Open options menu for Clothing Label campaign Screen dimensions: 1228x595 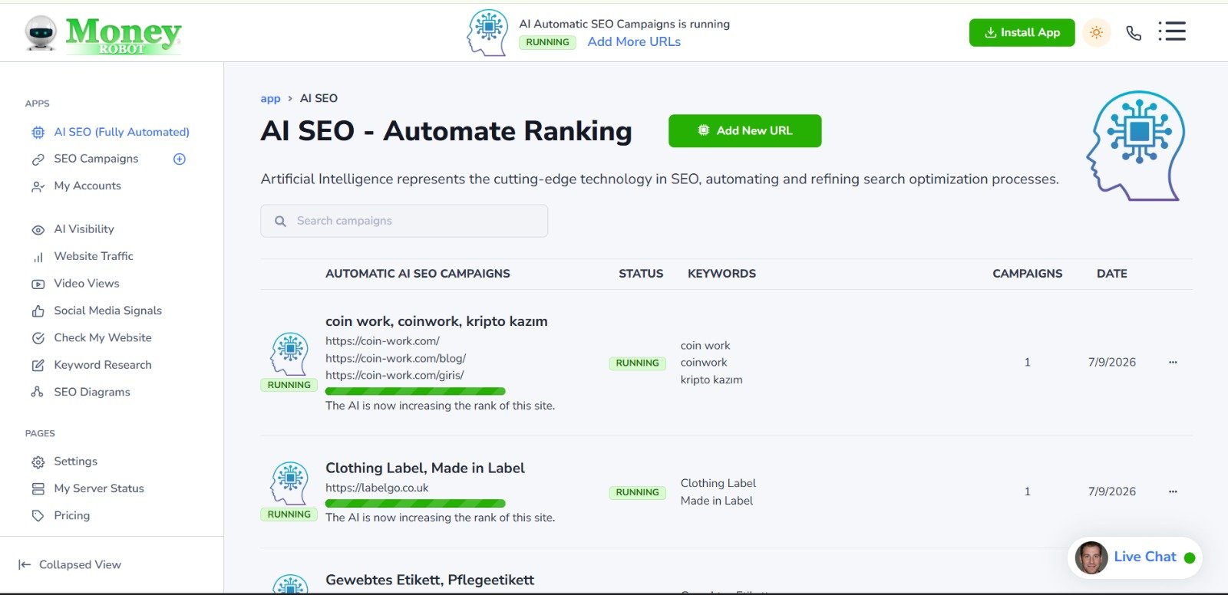click(x=1173, y=491)
